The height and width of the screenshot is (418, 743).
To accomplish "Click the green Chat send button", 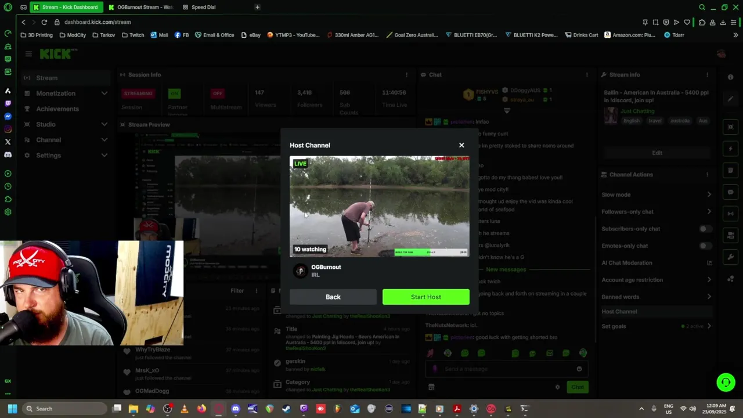I will (x=578, y=387).
